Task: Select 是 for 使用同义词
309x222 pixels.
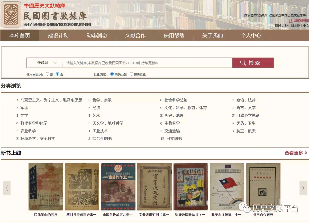Action: tap(47, 74)
